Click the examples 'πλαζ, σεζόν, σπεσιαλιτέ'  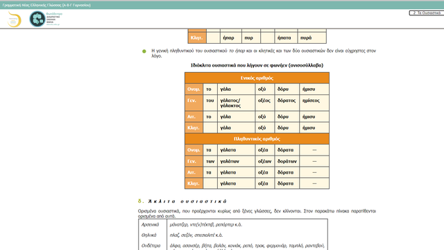pos(192,235)
